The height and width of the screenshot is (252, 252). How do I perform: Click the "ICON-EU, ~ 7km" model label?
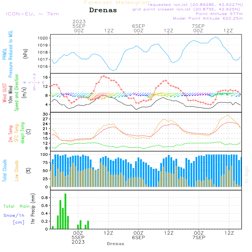32,14
